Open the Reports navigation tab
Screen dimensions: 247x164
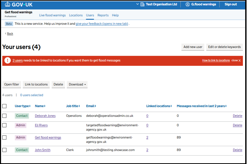click(103, 15)
